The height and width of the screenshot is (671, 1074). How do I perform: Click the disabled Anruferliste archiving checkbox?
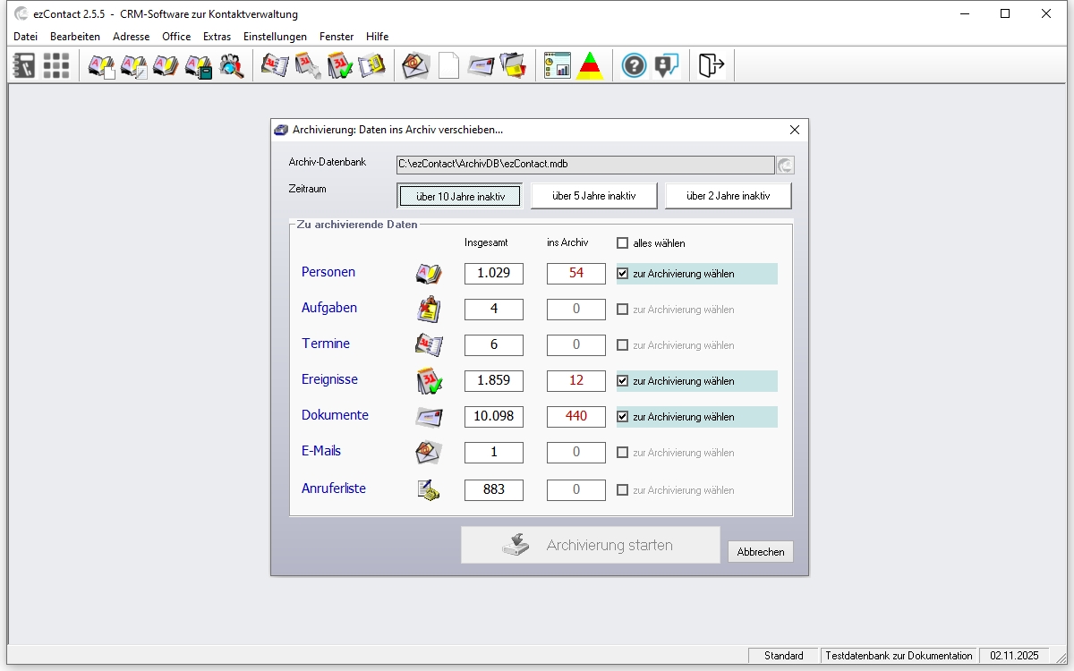tap(623, 490)
